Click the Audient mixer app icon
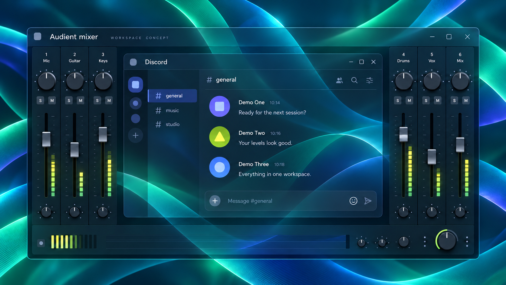Screen dimensions: 506x285 coord(38,37)
